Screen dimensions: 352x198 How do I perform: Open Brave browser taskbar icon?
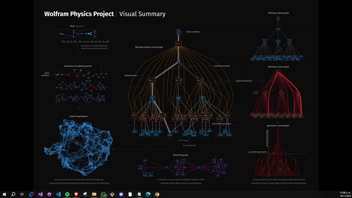pyautogui.click(x=76, y=194)
